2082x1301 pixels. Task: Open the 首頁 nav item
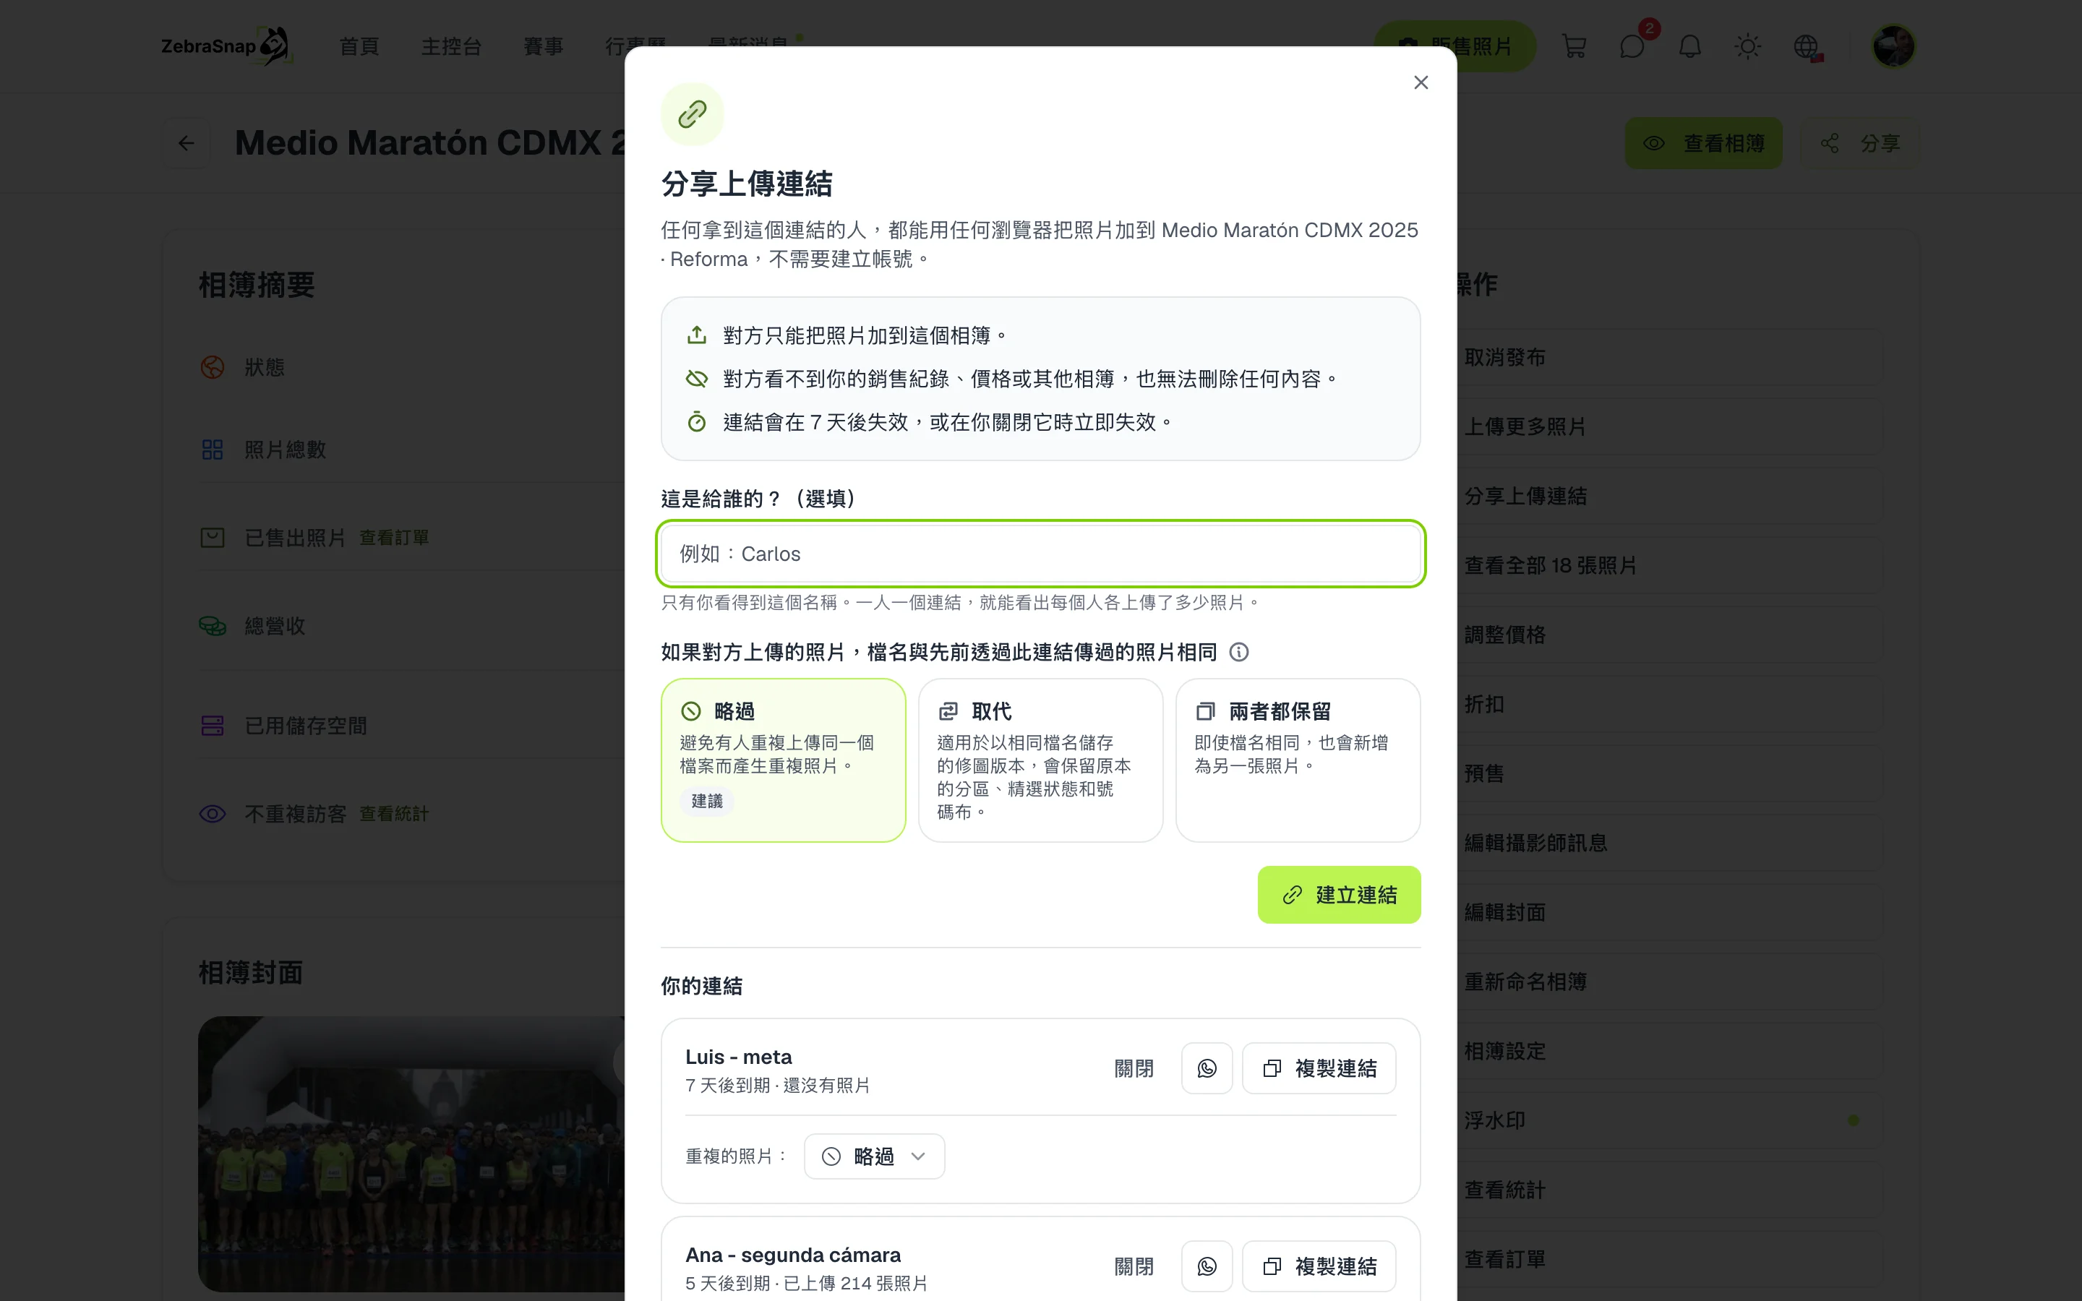point(359,46)
